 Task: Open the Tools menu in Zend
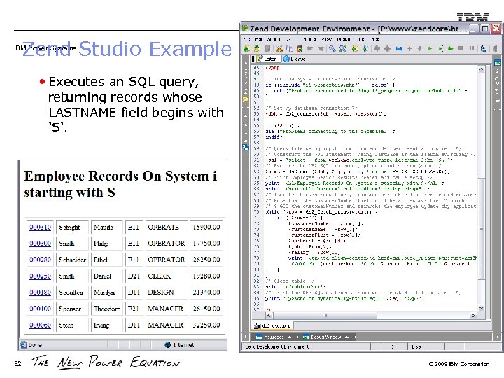click(361, 39)
